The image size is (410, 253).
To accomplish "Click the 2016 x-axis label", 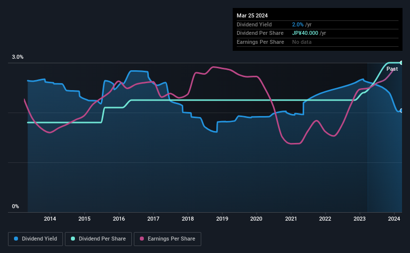I will click(119, 219).
